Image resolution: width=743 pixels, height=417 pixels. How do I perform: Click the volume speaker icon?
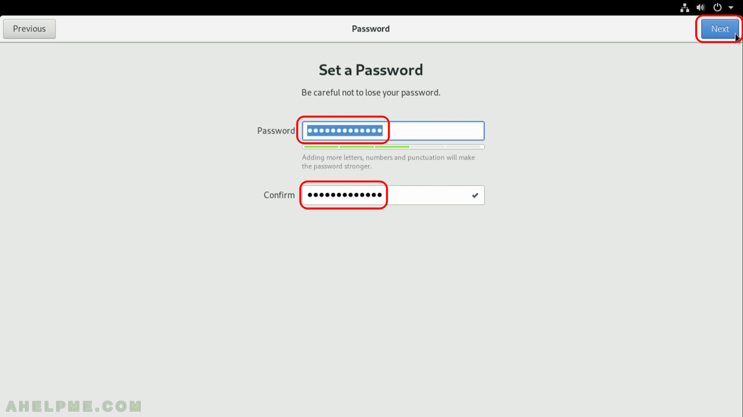pos(701,8)
